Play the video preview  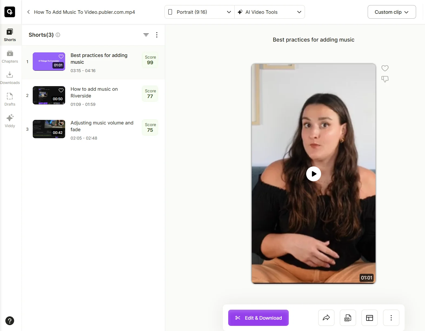[x=314, y=174]
